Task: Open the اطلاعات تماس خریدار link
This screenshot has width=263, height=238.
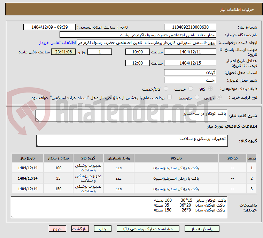Action: click(x=57, y=43)
